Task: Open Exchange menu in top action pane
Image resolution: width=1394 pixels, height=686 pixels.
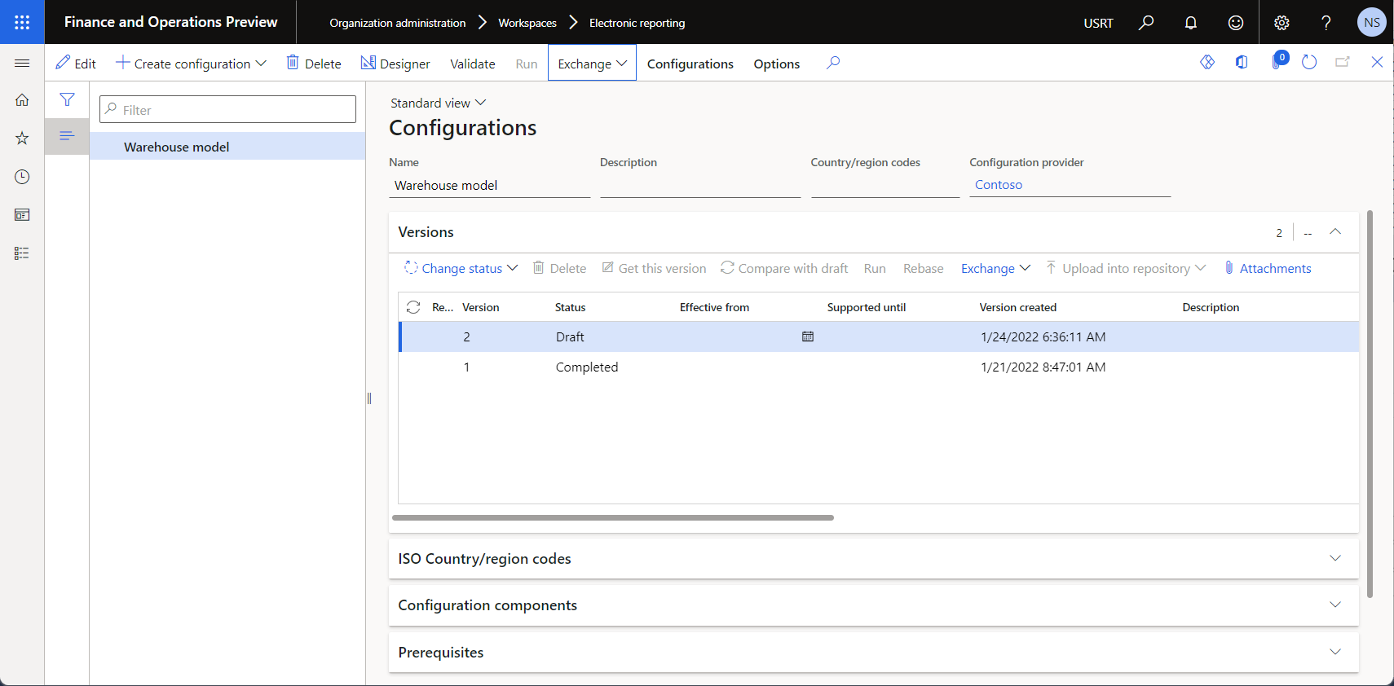Action: (592, 63)
